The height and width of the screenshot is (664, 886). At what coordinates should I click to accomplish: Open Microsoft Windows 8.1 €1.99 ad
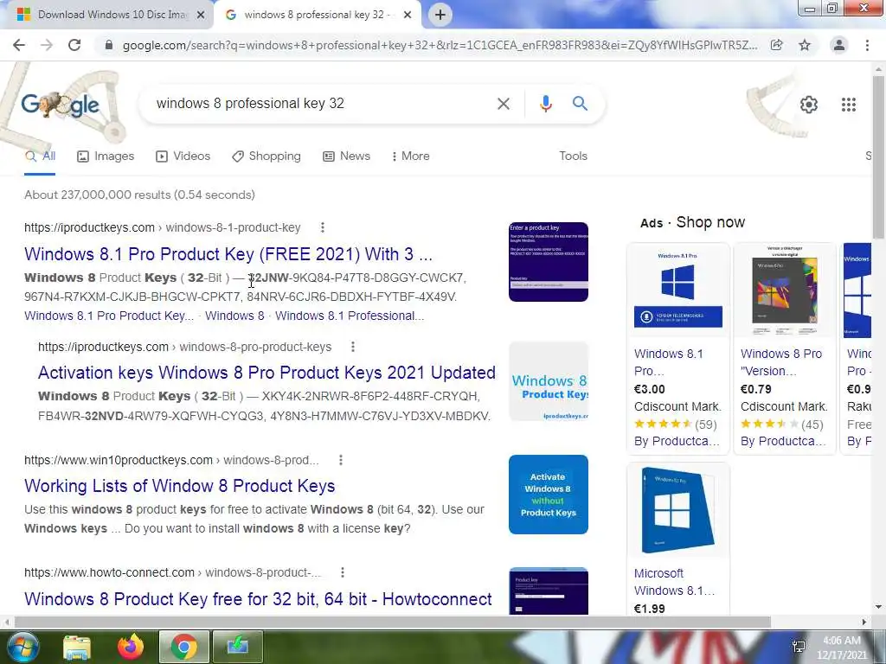[x=678, y=539]
